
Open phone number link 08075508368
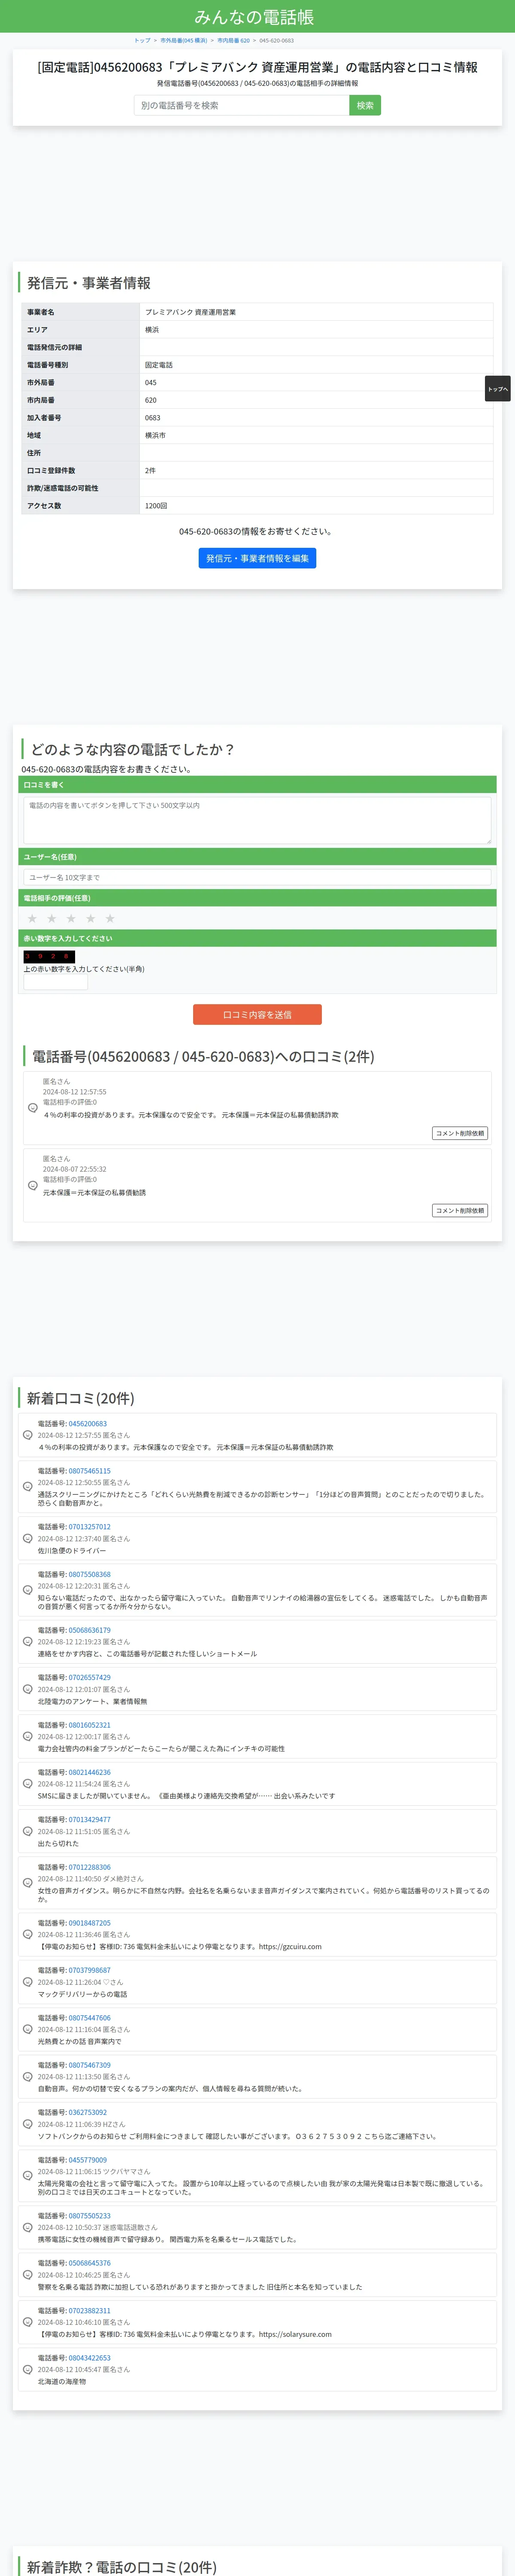point(90,1574)
